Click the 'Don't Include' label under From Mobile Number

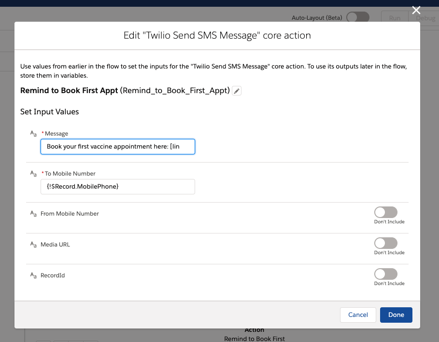click(x=389, y=222)
